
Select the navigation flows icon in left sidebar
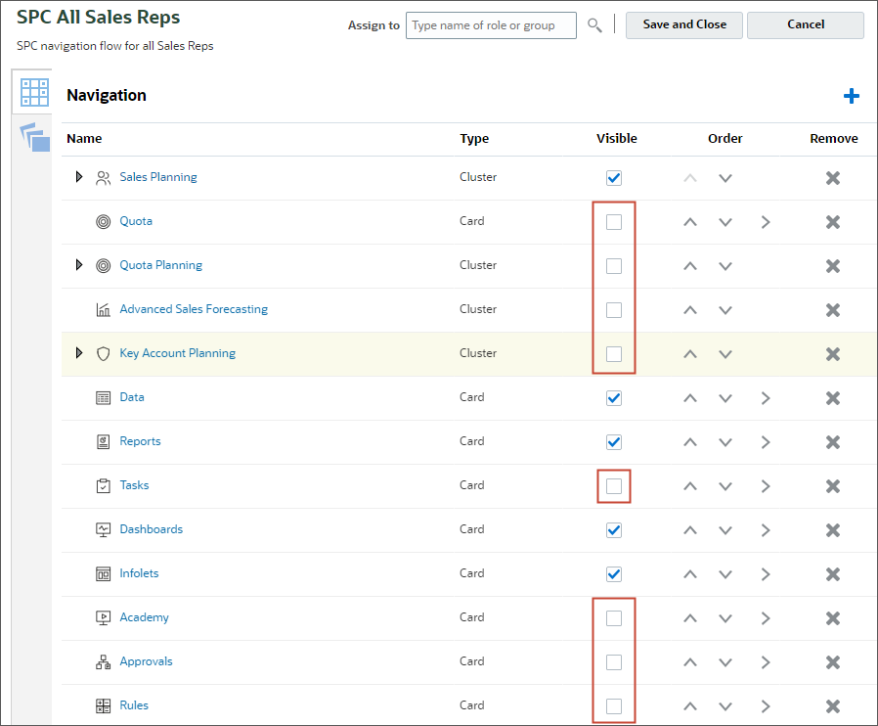click(32, 137)
